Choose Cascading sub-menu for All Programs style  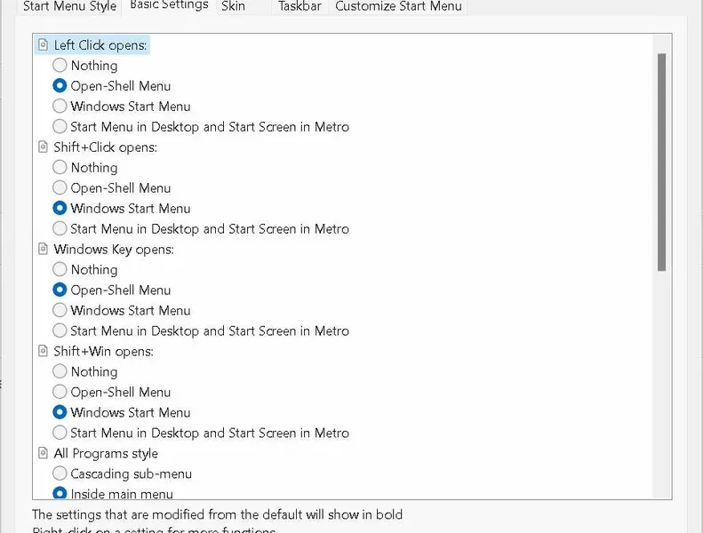click(60, 474)
